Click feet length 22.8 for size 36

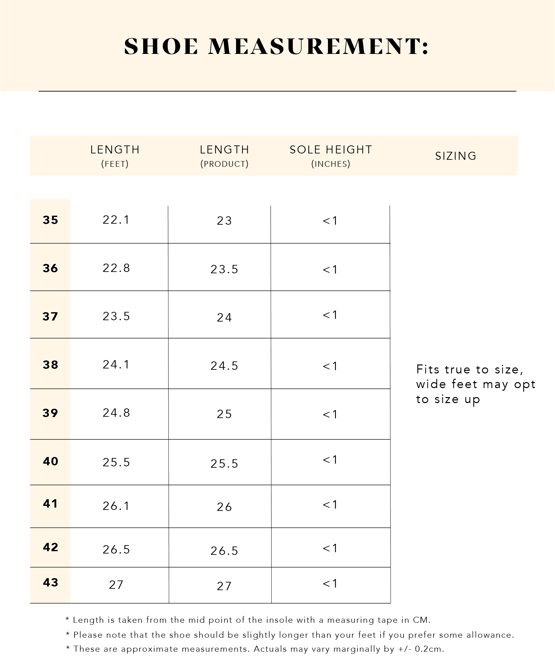pos(116,268)
